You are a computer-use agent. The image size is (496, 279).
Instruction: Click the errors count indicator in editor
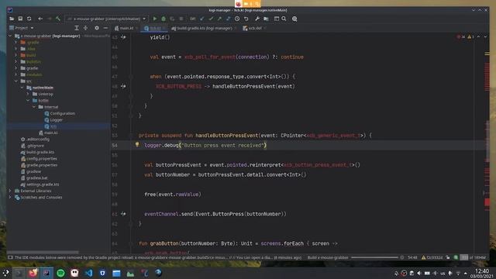(461, 37)
